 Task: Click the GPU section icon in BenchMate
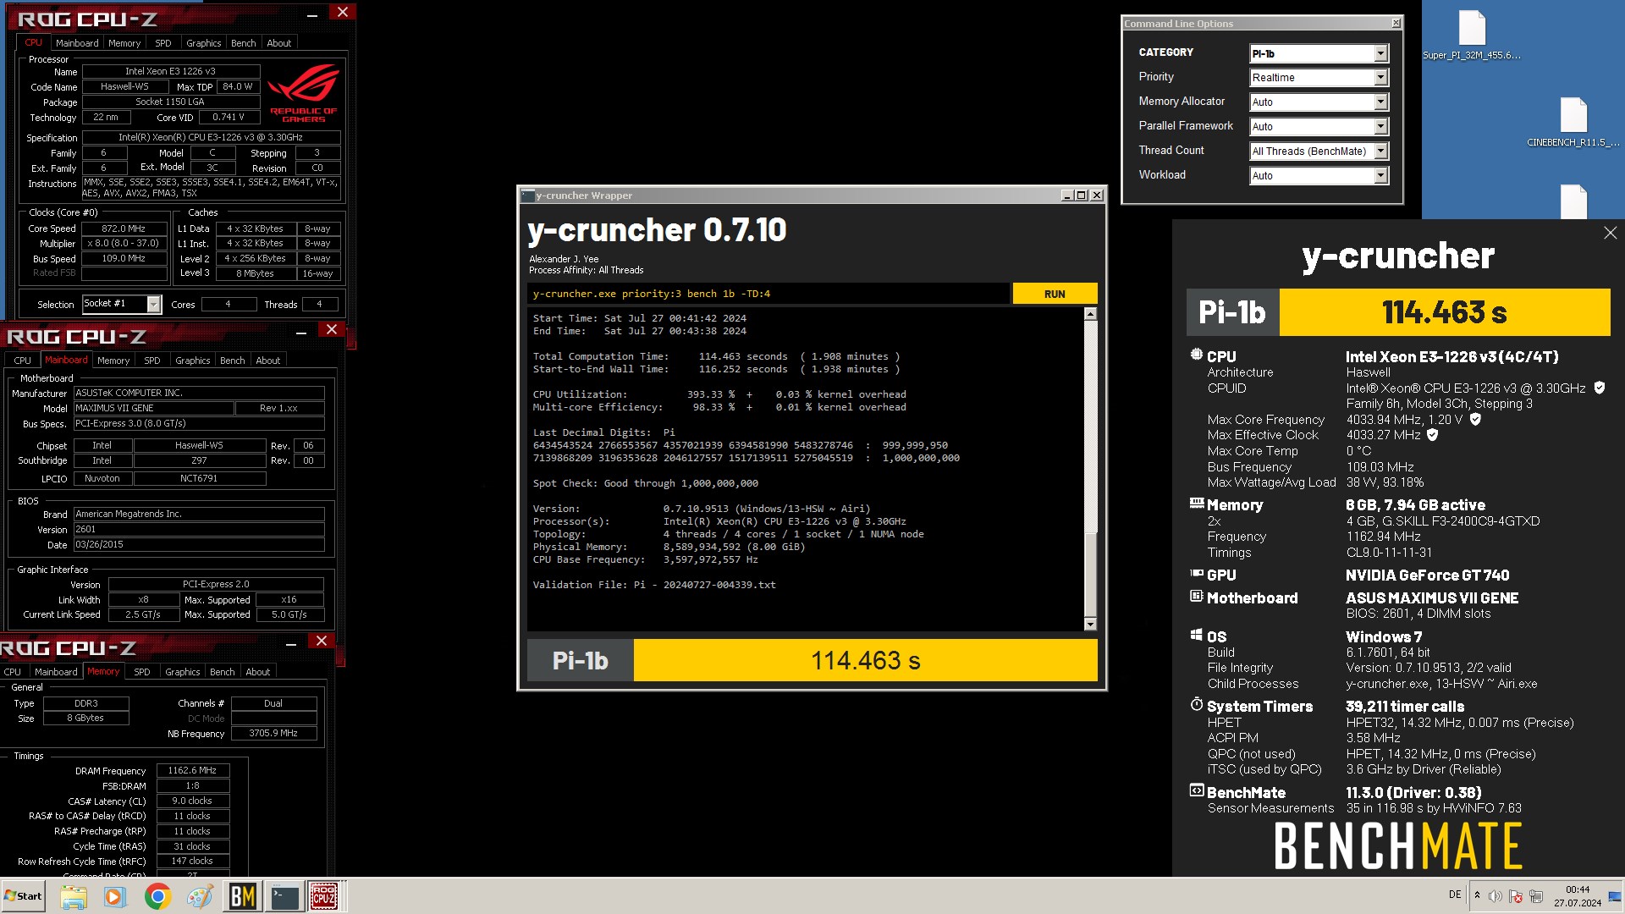1196,574
